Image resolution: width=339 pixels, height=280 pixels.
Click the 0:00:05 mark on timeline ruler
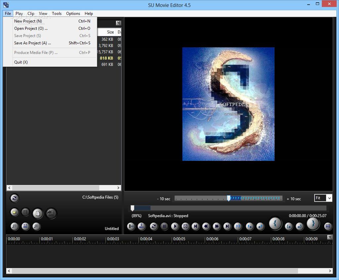179,239
